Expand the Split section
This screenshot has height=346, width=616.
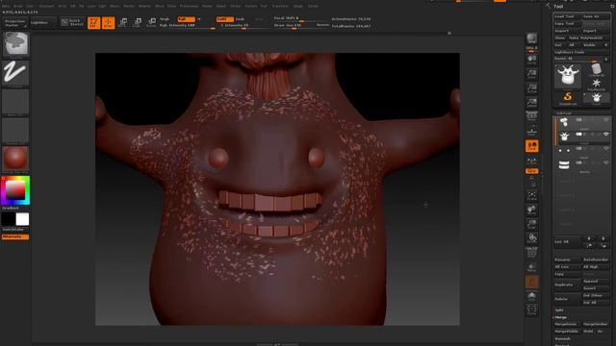click(x=559, y=309)
